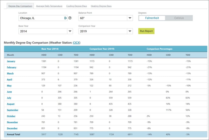
Task: Open the Comparison Year dropdown
Action: click(x=130, y=31)
